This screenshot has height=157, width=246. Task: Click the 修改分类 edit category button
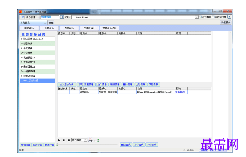coord(37,145)
